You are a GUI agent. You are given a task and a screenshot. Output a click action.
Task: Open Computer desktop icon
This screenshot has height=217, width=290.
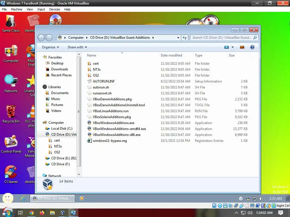click(x=11, y=54)
